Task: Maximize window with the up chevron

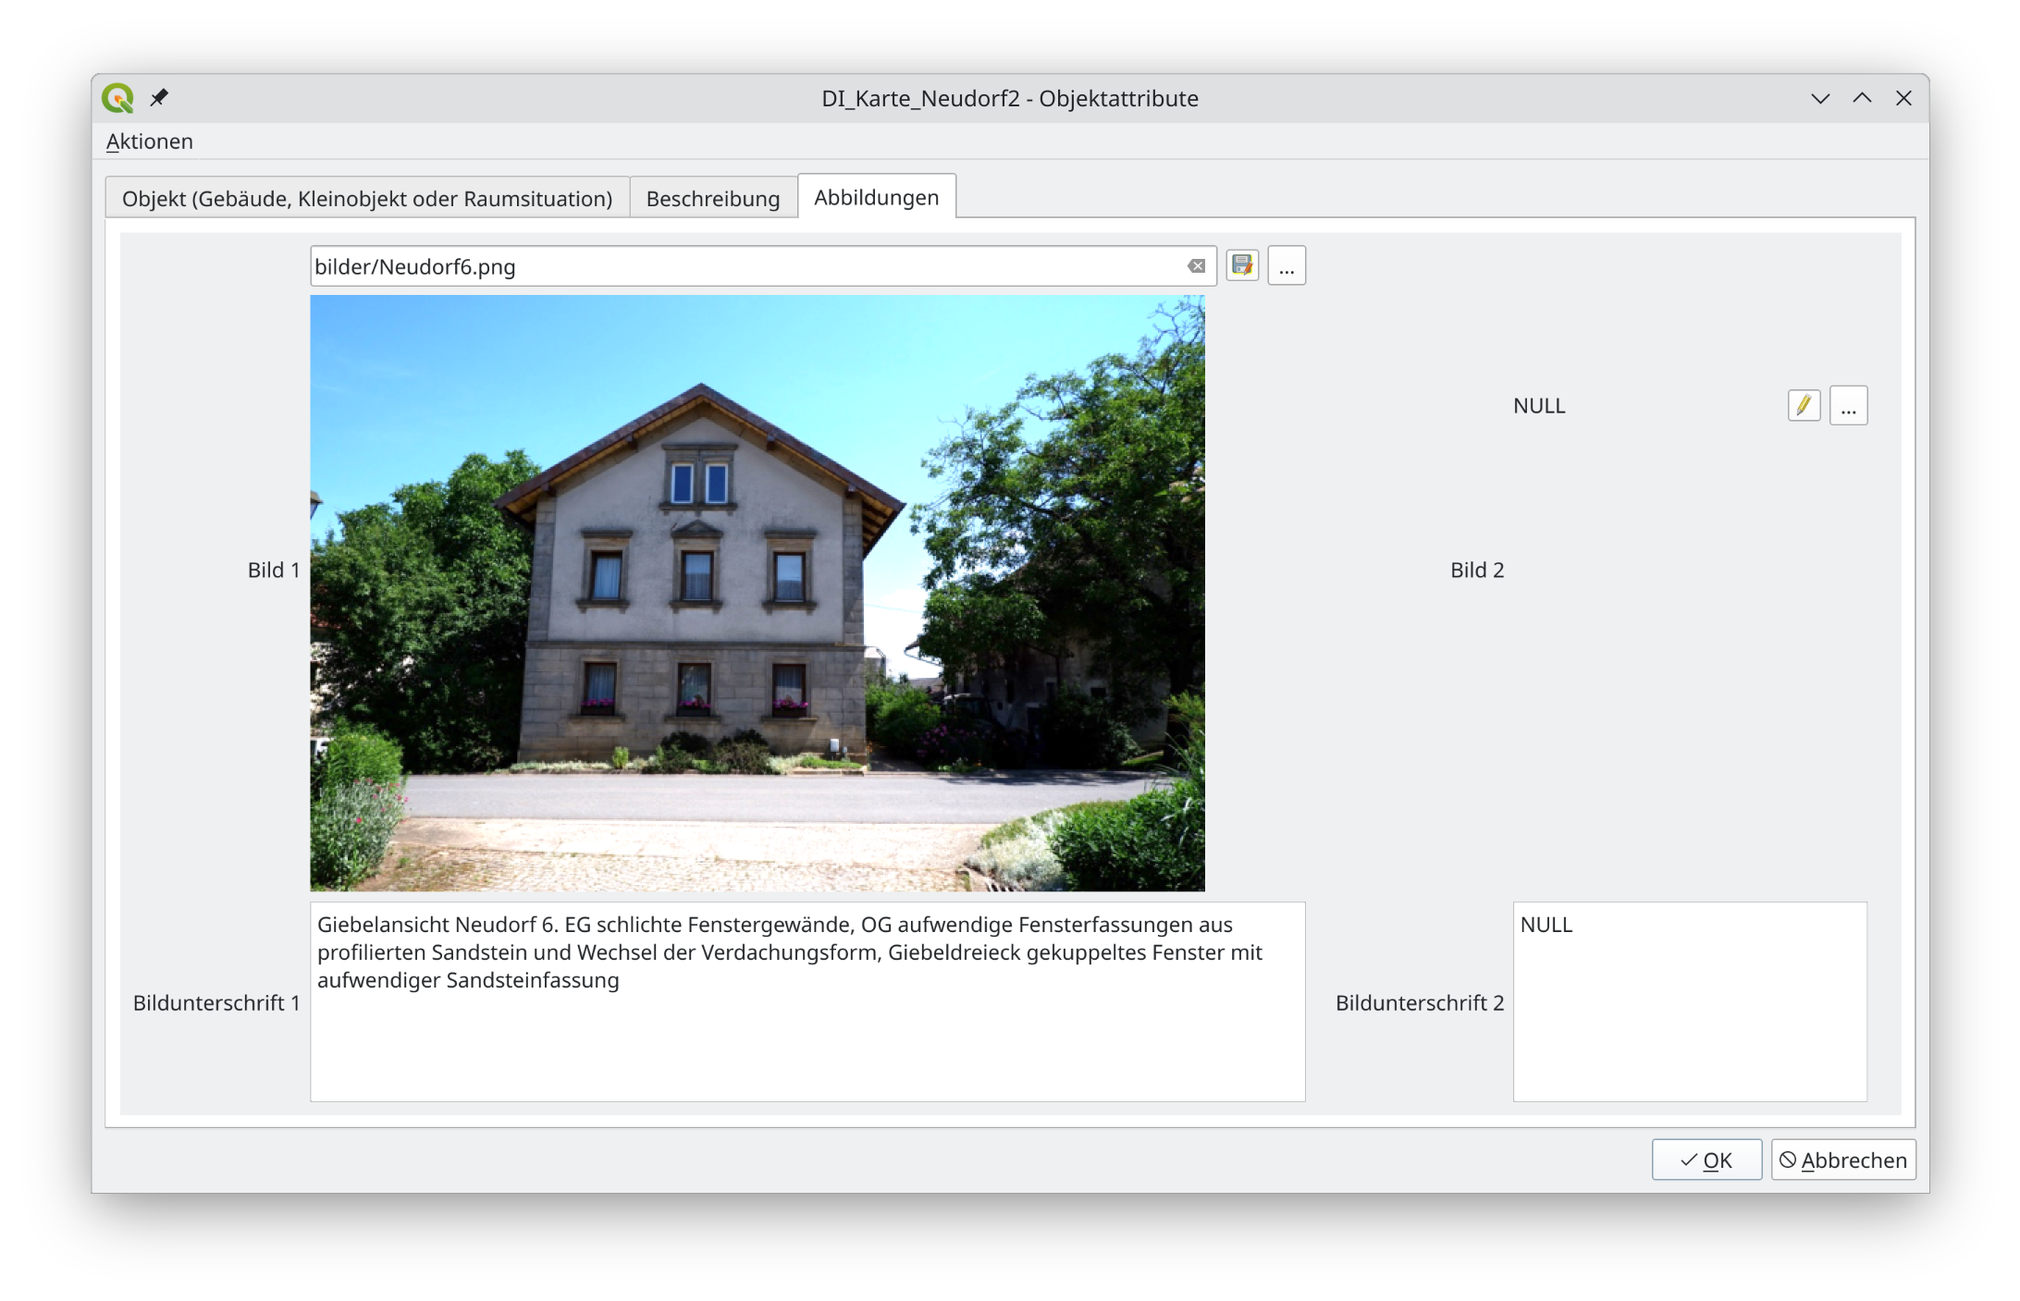Action: point(1862,98)
